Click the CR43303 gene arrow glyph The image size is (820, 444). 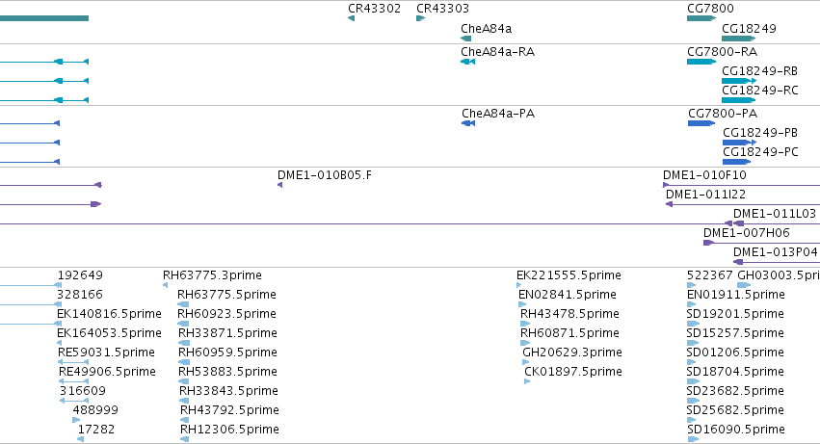[420, 18]
